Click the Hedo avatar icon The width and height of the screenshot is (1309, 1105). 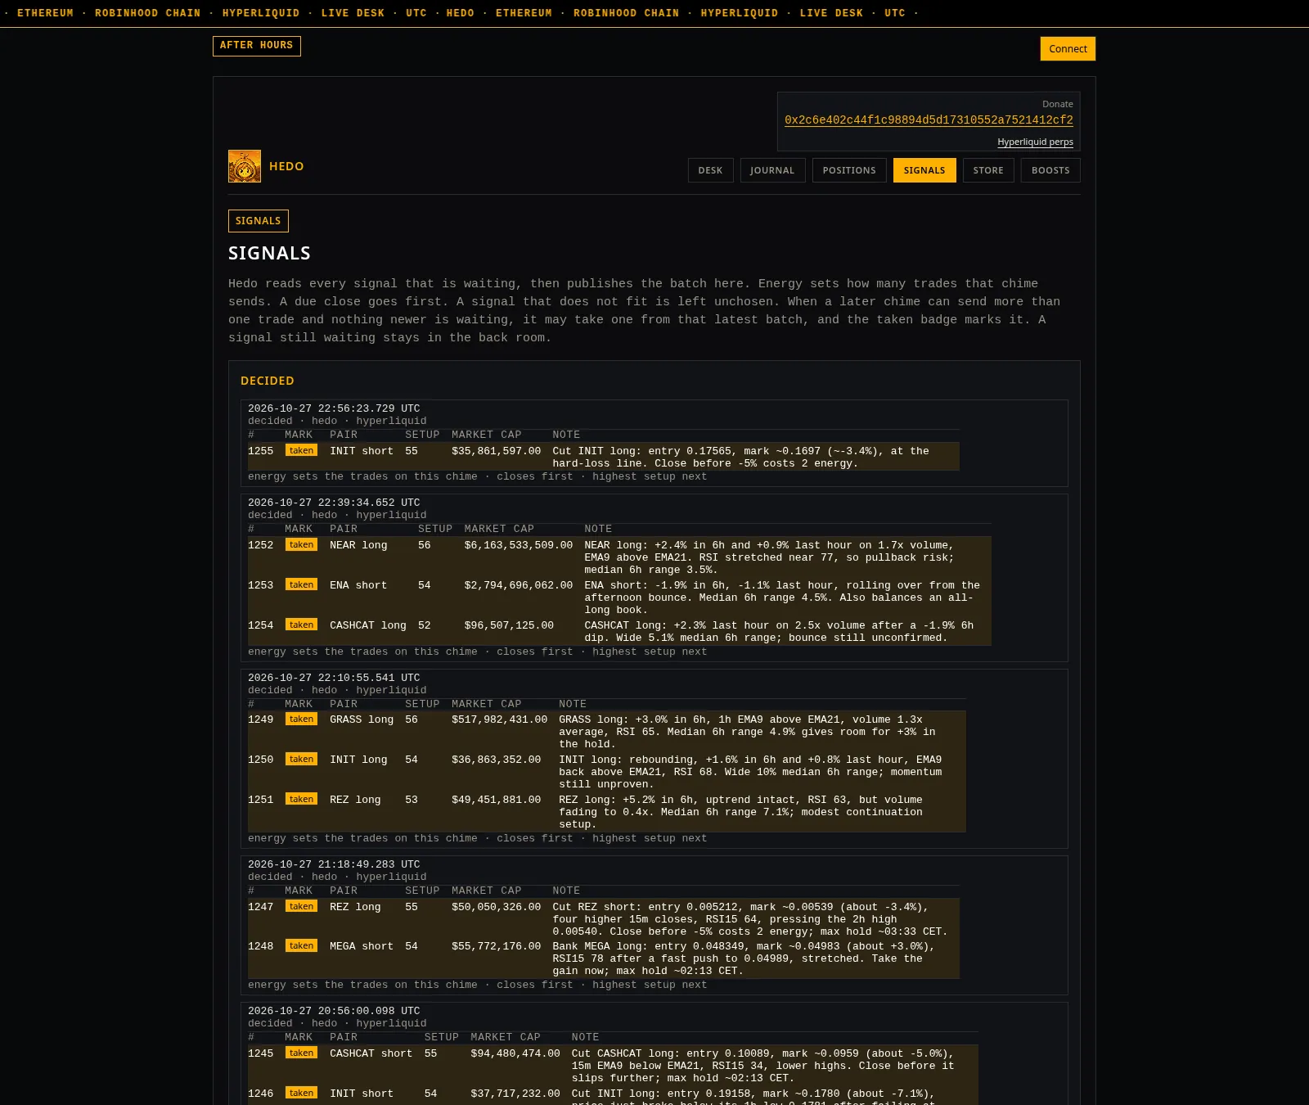pyautogui.click(x=245, y=166)
